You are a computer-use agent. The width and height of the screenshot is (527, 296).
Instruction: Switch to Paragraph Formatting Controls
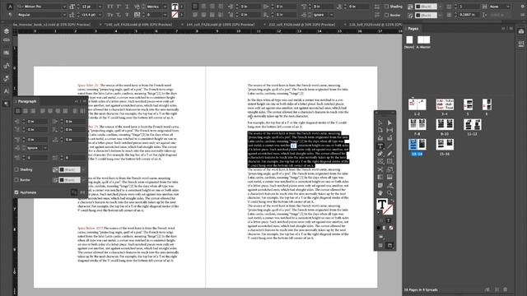10,15
